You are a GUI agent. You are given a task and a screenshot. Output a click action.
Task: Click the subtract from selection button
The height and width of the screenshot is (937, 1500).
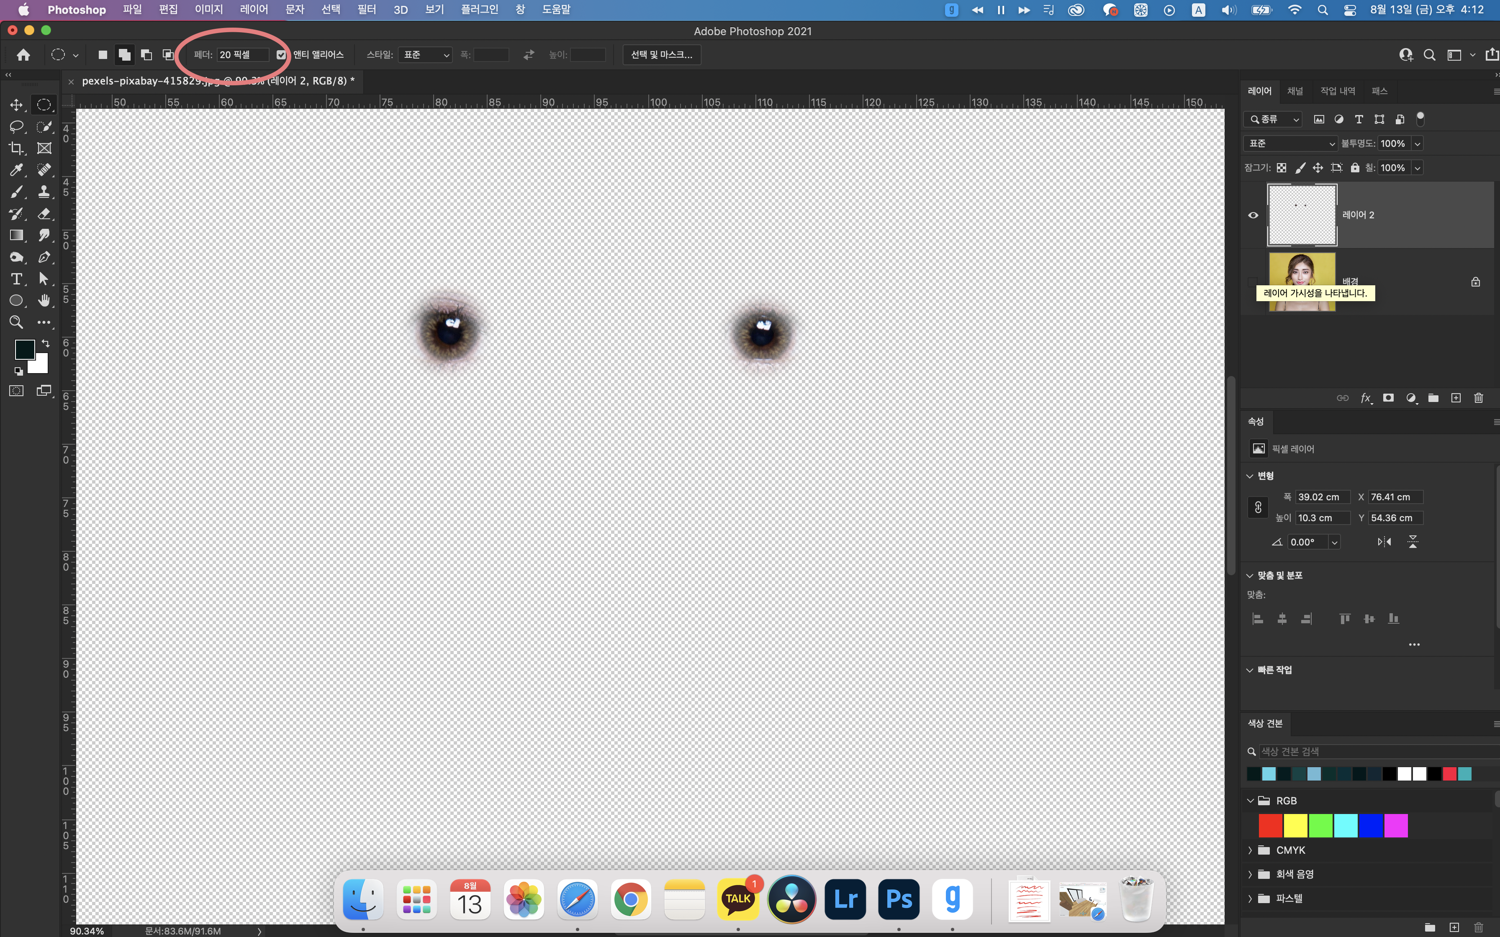point(146,54)
